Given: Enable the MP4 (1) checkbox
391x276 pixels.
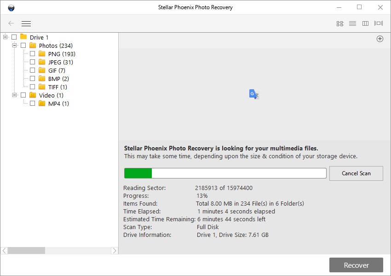Looking at the screenshot, I should tap(32, 103).
